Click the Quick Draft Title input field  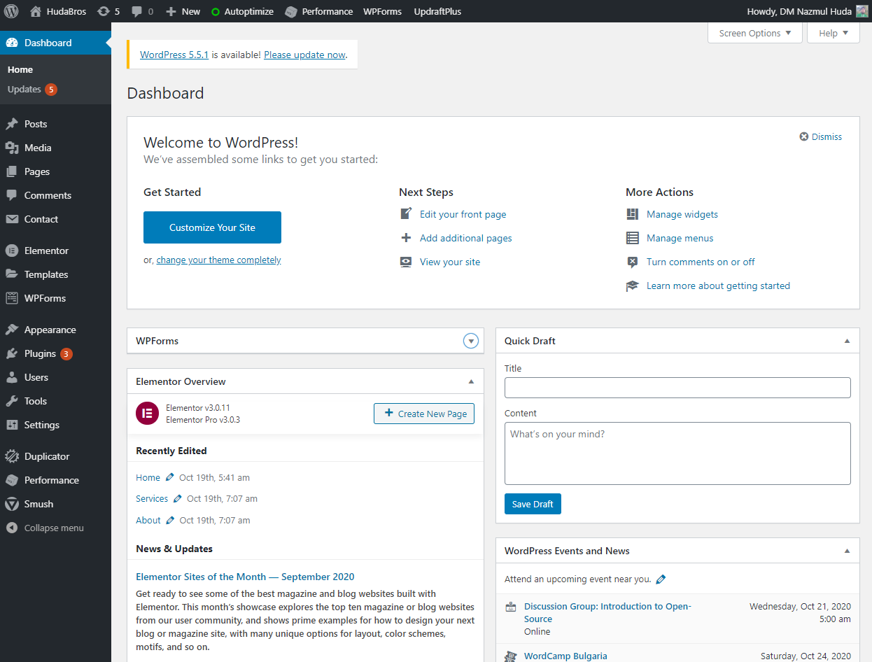pos(677,388)
